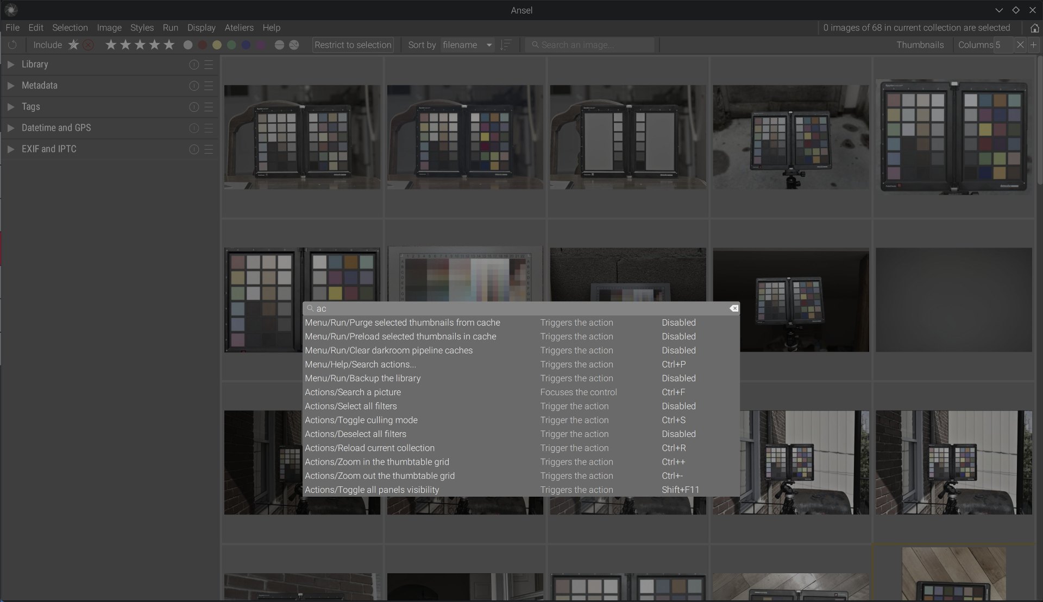This screenshot has width=1043, height=602.
Task: Toggle the sort order icon
Action: 506,45
